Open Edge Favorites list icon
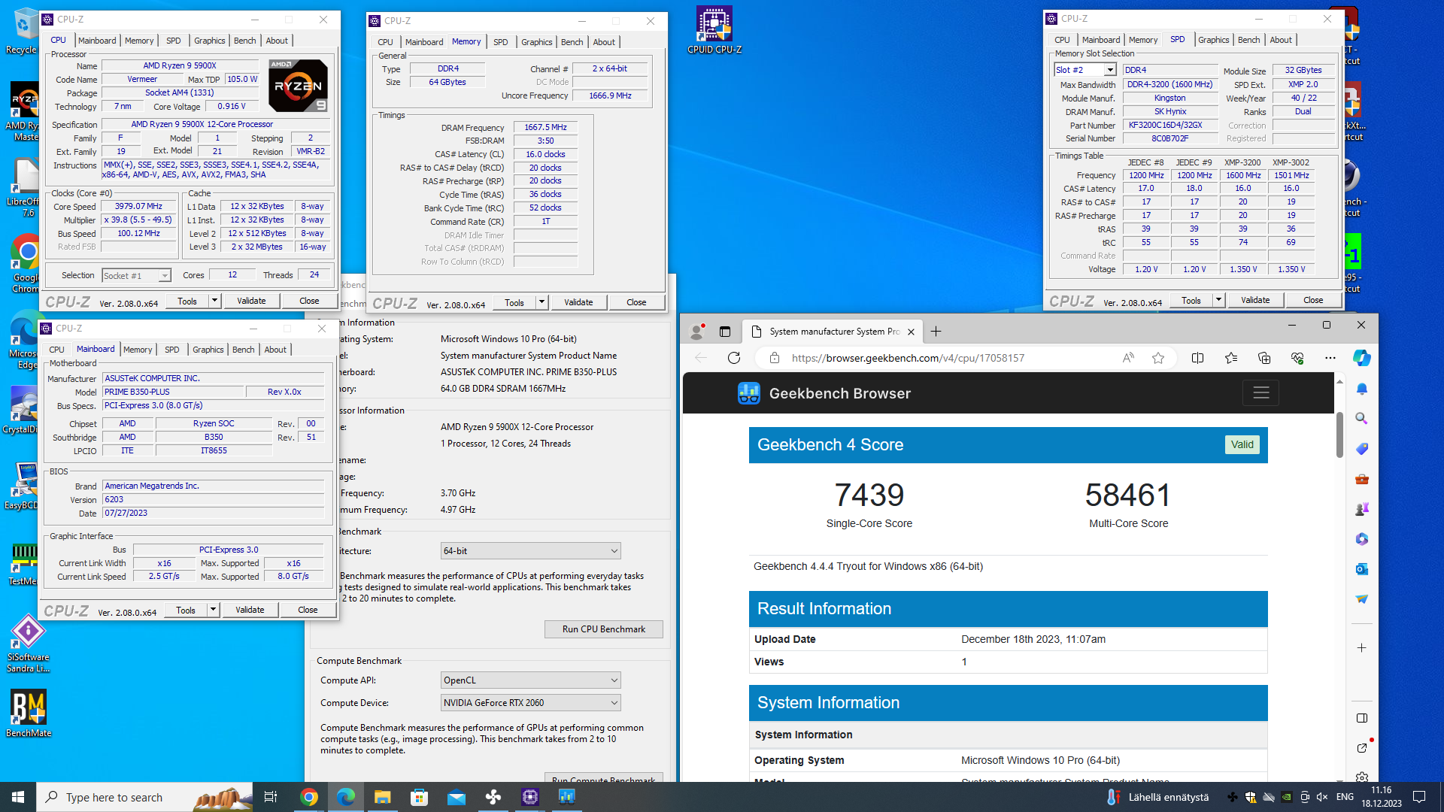The image size is (1444, 812). 1231,358
